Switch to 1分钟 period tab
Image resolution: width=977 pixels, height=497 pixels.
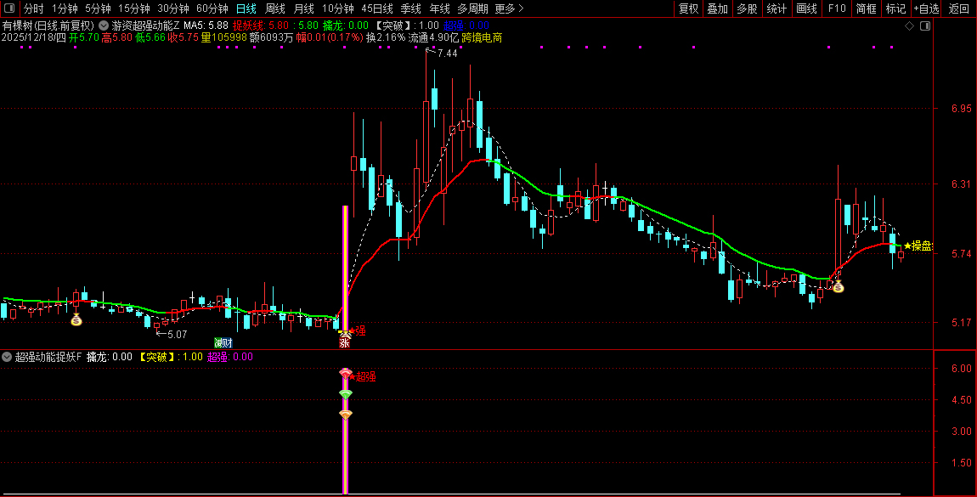point(65,8)
